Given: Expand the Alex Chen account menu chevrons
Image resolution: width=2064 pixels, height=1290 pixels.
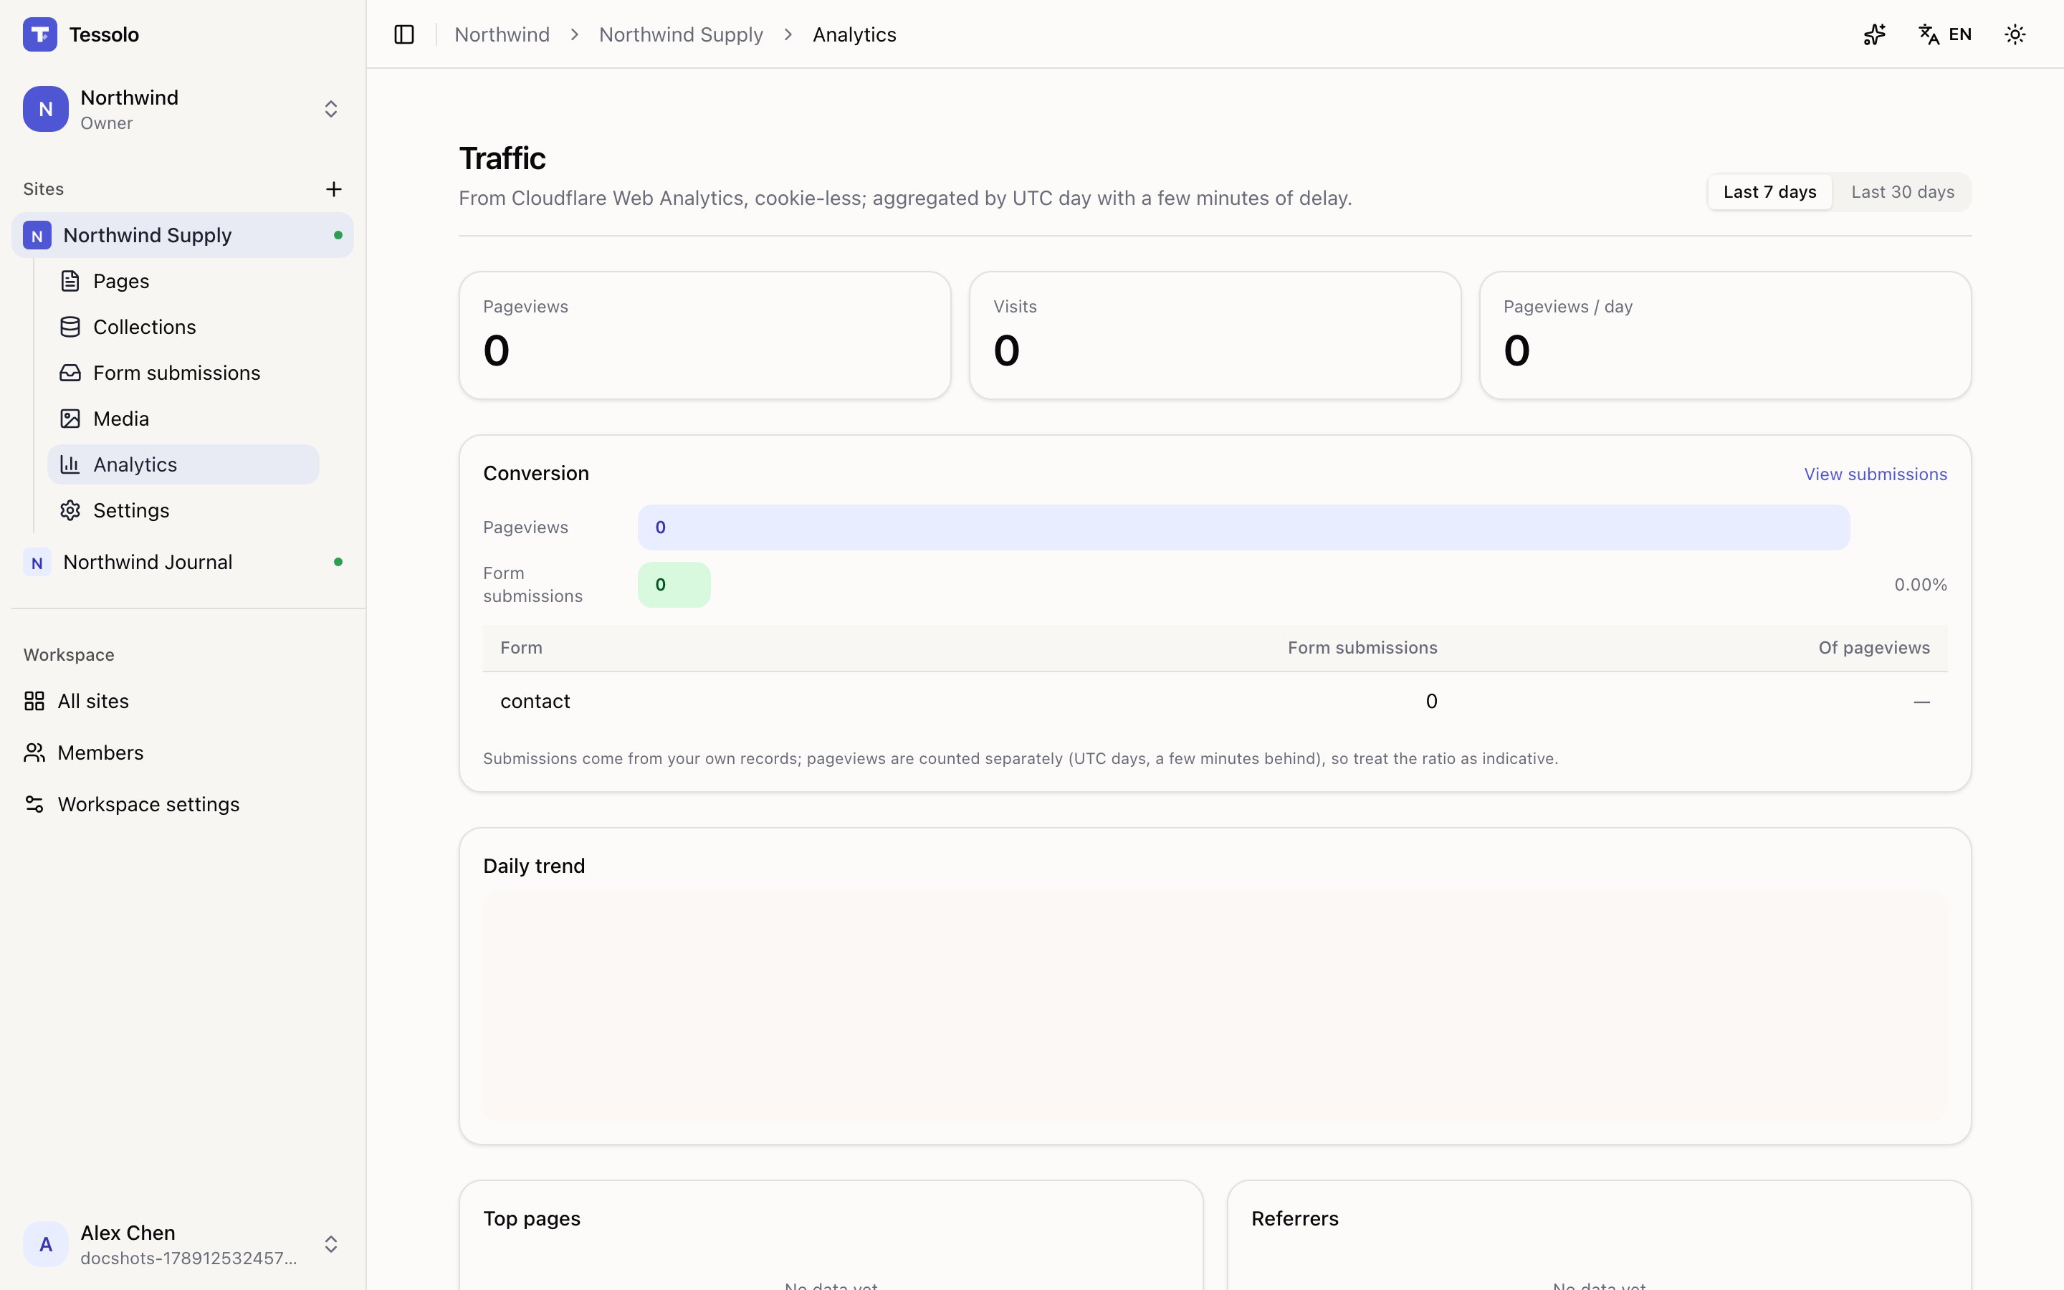Looking at the screenshot, I should coord(331,1244).
